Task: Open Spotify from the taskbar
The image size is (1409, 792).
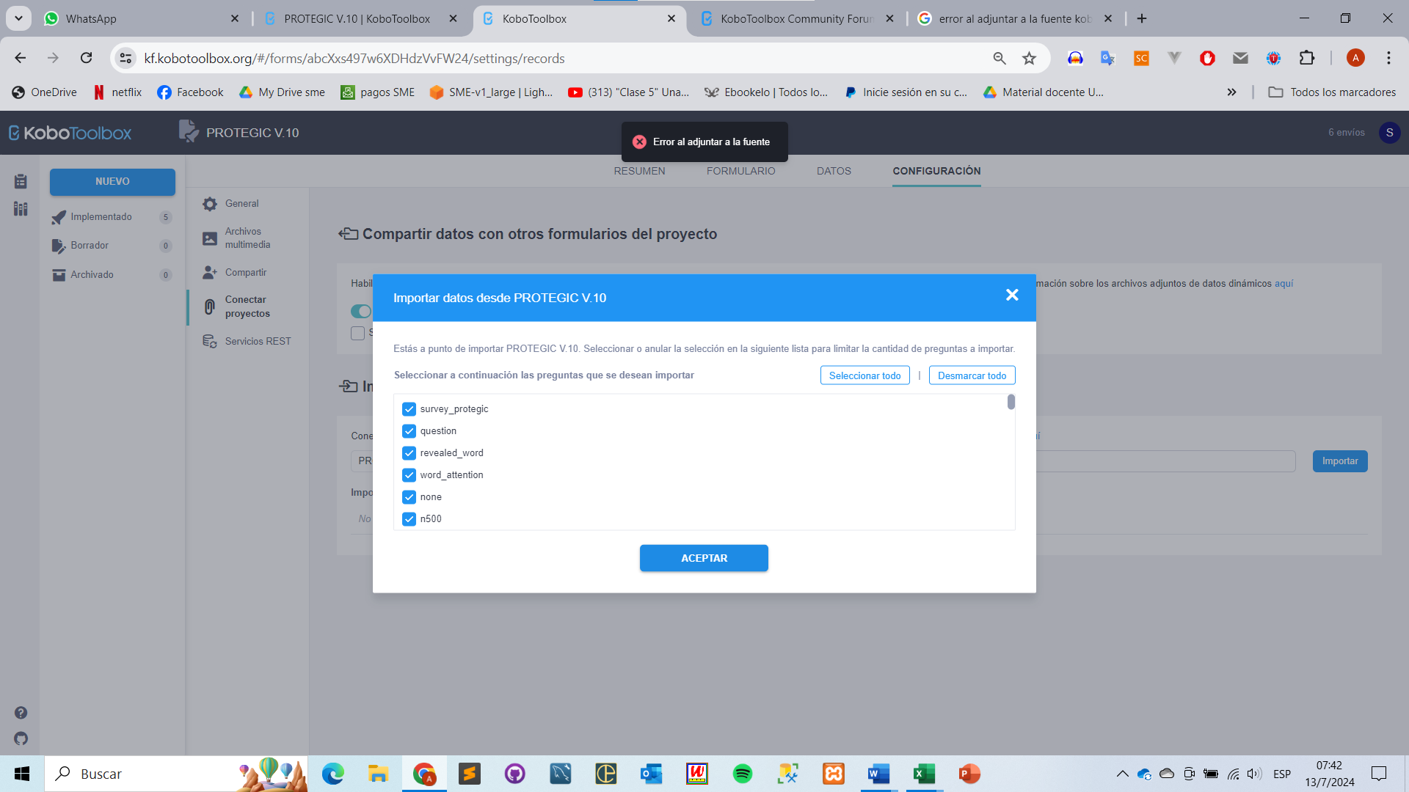Action: [742, 774]
